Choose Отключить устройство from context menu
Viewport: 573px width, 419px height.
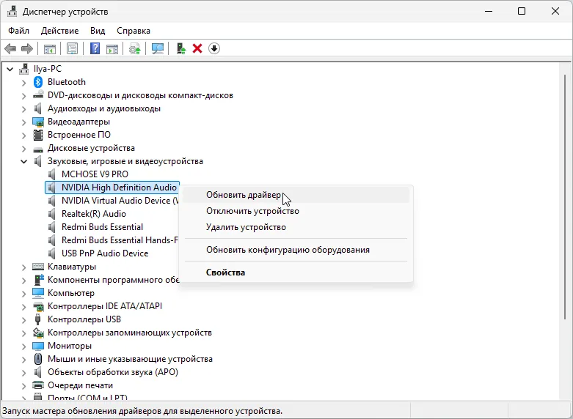295,211
